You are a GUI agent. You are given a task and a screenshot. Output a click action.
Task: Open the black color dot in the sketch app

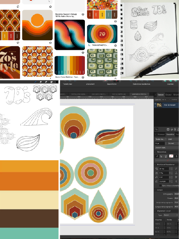coord(57,82)
